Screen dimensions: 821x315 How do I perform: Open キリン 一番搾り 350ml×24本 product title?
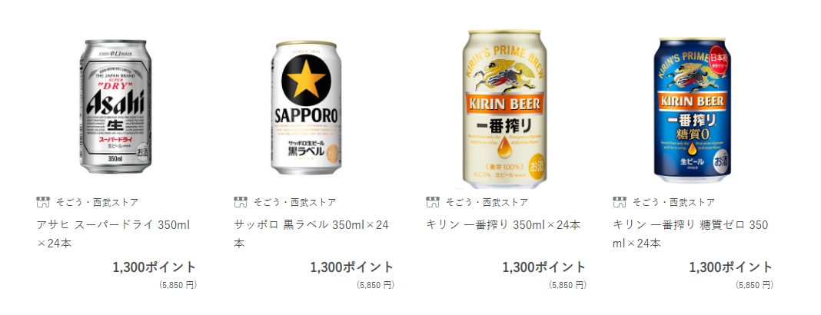click(x=504, y=225)
